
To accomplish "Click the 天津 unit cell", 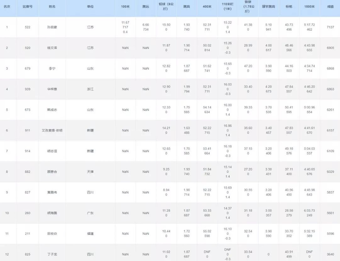I will pos(92,172).
